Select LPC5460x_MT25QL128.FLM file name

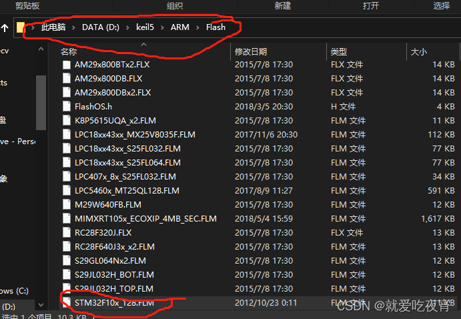[127, 190]
